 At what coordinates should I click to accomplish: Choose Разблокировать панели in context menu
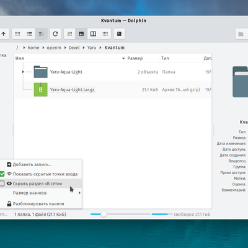tap(41, 204)
